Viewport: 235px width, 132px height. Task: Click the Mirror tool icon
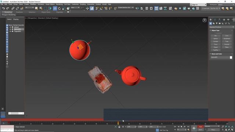click(x=137, y=8)
